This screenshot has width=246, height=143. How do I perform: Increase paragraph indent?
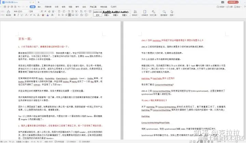tap(72, 11)
